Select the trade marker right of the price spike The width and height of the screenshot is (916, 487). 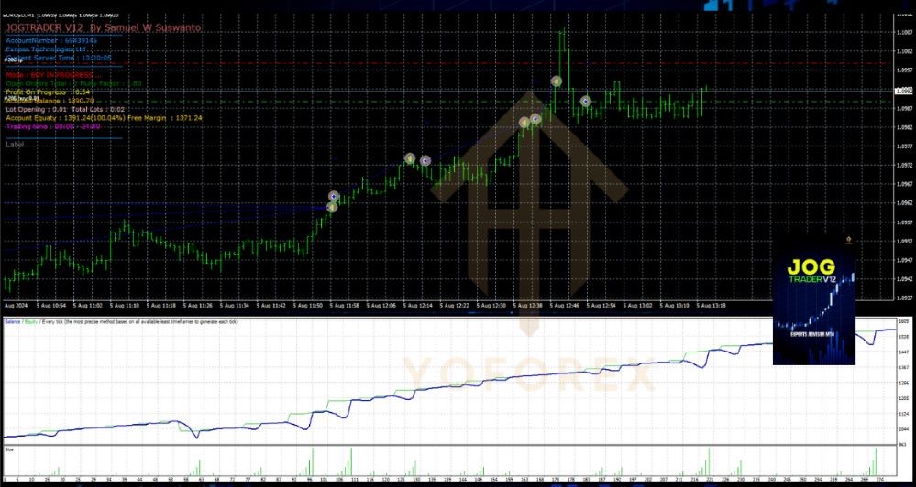585,102
